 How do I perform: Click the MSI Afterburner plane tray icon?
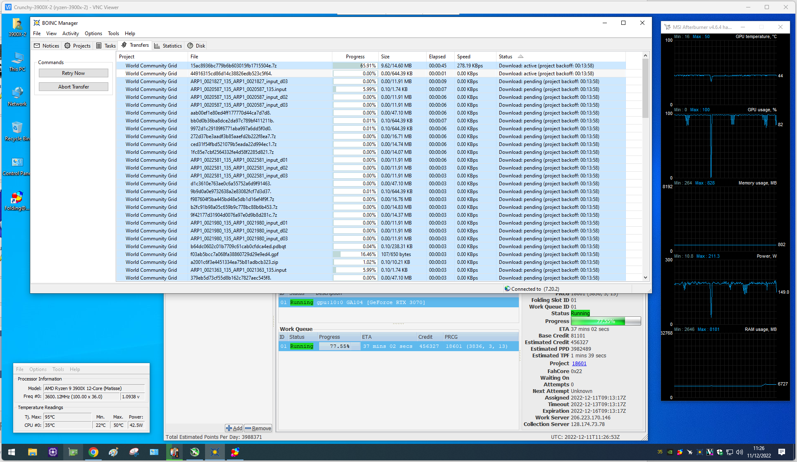[690, 452]
